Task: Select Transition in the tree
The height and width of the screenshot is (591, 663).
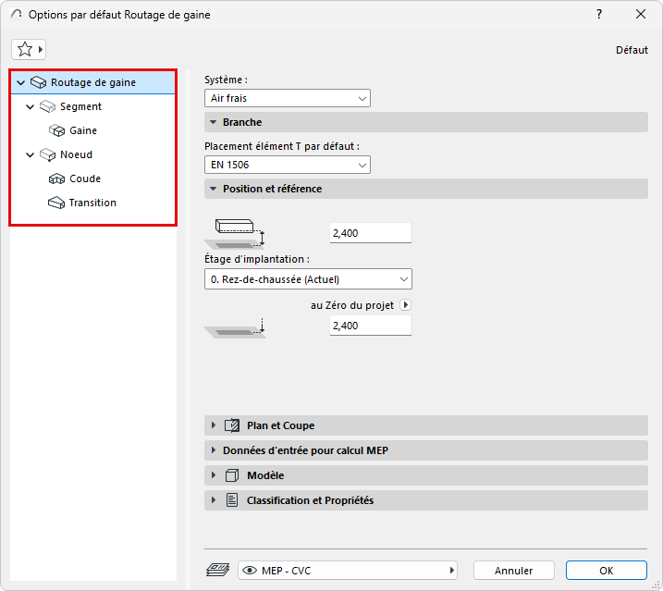Action: point(92,203)
